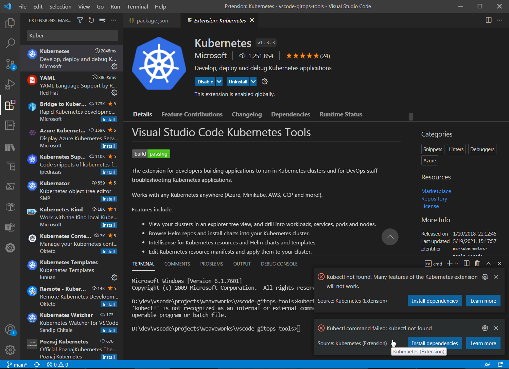
Task: Open the Terminal menu
Action: point(137,6)
